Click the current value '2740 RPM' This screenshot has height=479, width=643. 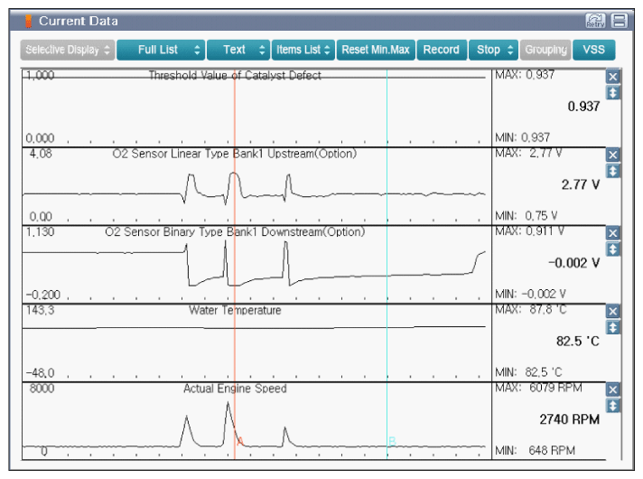pos(569,419)
